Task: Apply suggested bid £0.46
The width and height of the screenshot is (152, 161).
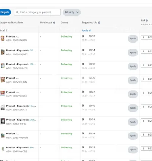Action: pyautogui.click(x=133, y=108)
